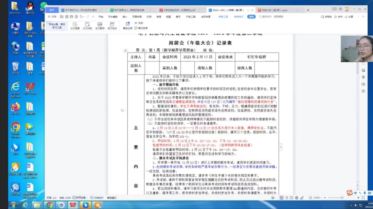Open the 论文排版 paper layout tool

click(87, 25)
